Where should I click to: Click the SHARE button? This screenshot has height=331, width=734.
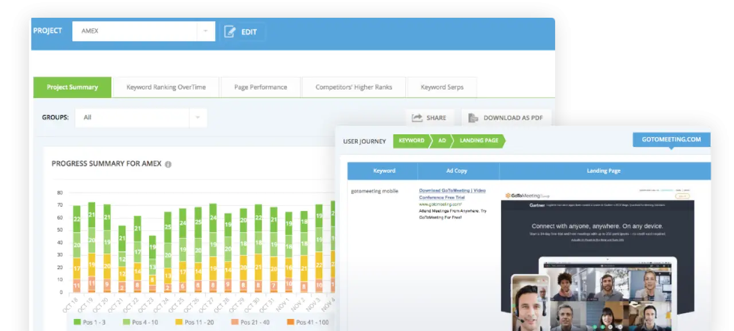430,118
